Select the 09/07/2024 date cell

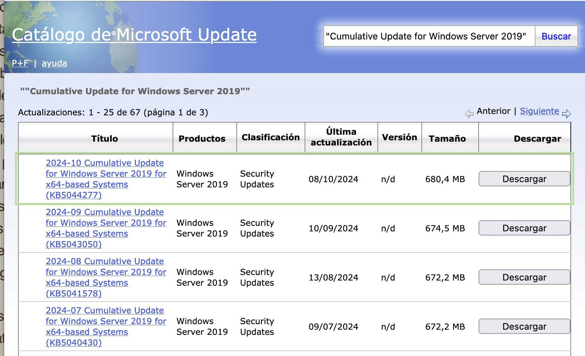point(333,327)
